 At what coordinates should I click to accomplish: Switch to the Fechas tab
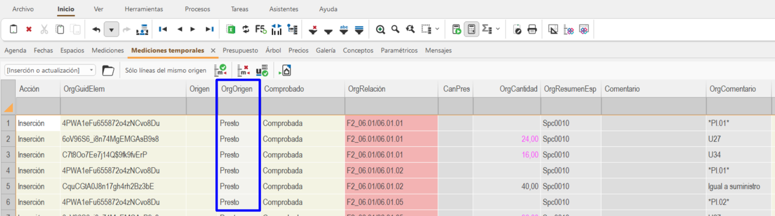click(43, 51)
